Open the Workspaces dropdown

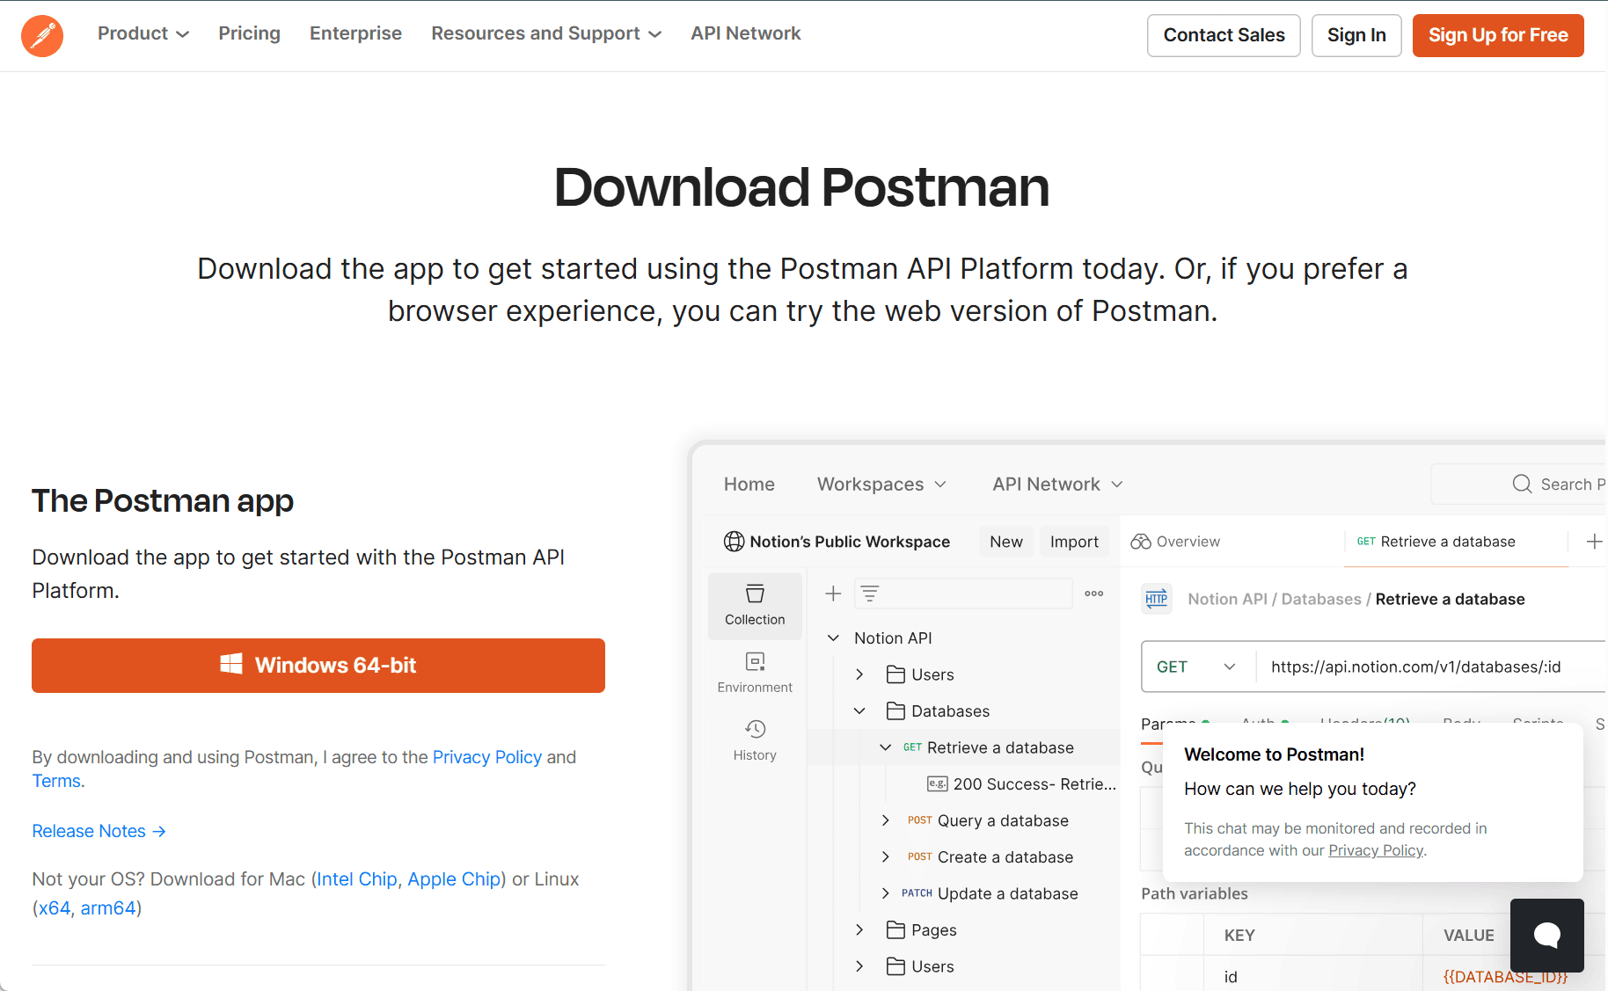[881, 484]
